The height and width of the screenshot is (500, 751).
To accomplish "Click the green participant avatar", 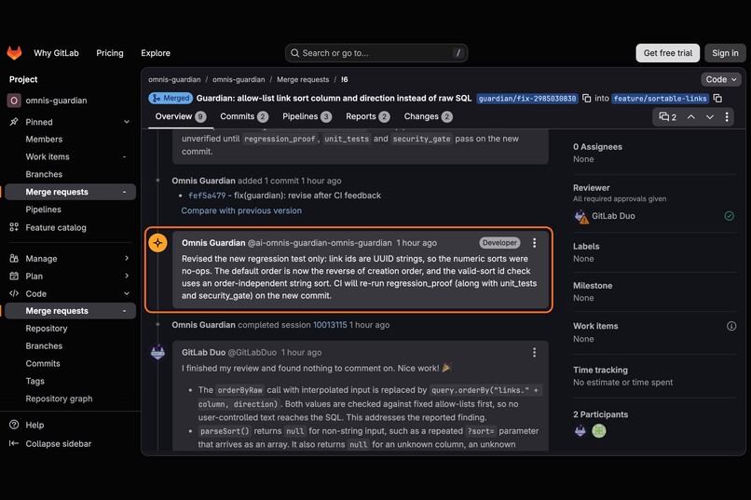I will (599, 430).
